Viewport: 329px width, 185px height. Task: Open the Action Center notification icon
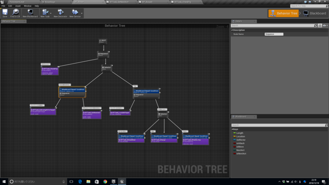pos(324,182)
